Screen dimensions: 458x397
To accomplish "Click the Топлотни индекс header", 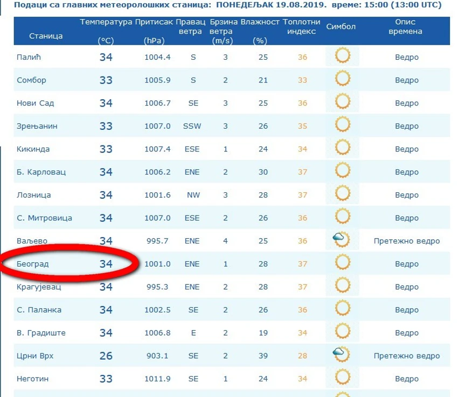I will click(301, 26).
